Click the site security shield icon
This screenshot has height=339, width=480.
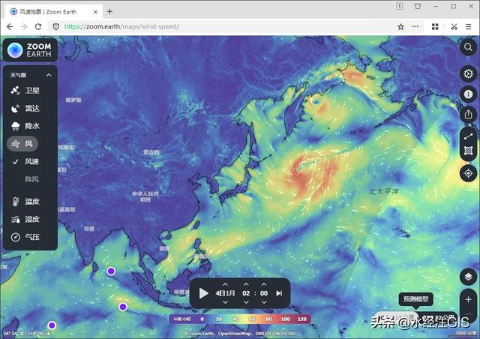coord(56,27)
